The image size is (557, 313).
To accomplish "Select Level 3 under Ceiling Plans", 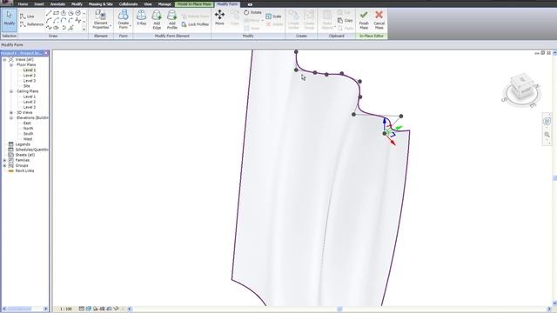I will 29,107.
